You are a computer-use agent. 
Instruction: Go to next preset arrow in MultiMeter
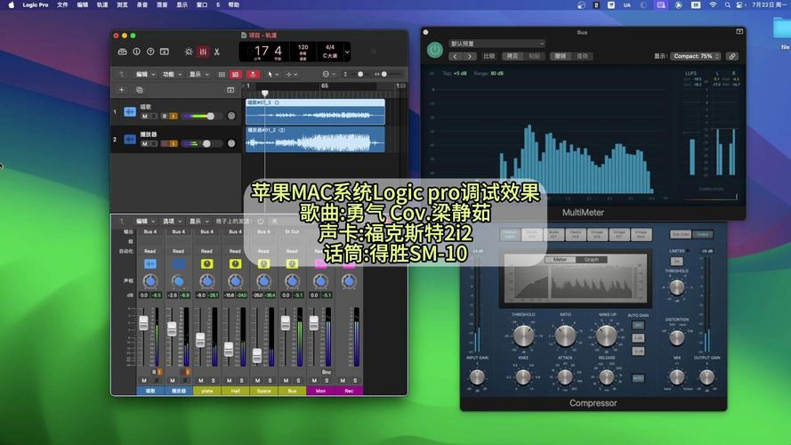point(470,56)
